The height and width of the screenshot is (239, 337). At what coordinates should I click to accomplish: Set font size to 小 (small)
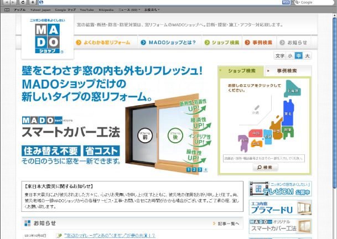coord(290,56)
